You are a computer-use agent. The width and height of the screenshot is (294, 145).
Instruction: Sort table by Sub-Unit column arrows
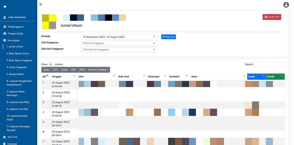144,76
